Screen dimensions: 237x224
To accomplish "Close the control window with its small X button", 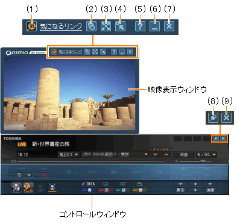I will tap(223, 138).
